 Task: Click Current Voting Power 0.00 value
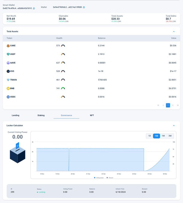[18, 137]
